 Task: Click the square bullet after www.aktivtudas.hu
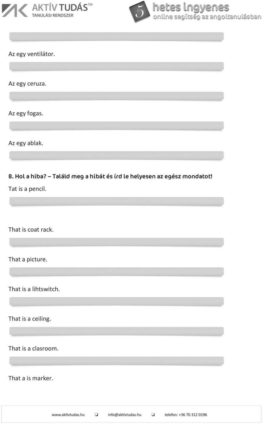(x=96, y=414)
